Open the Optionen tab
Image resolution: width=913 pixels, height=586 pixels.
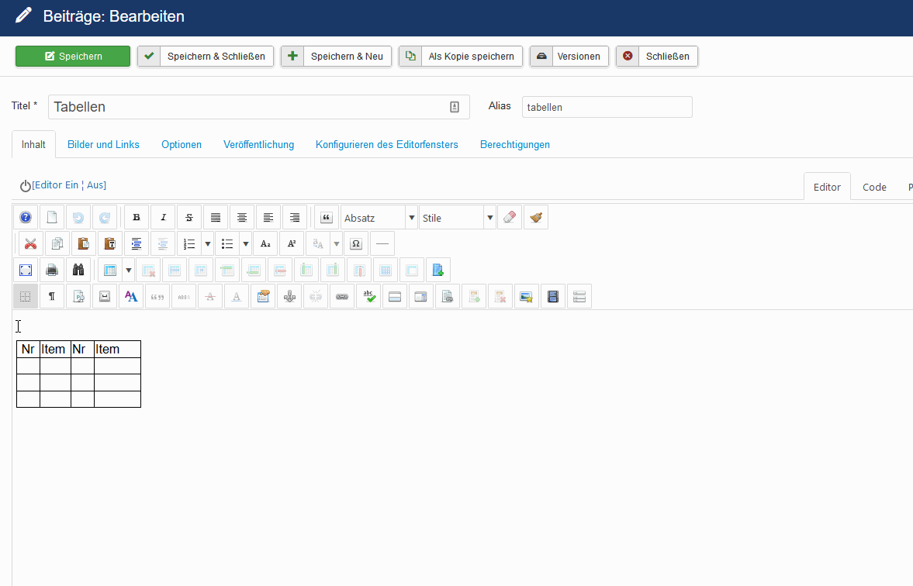(x=181, y=144)
